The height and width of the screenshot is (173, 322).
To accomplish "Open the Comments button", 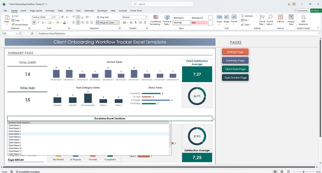I will click(x=301, y=11).
